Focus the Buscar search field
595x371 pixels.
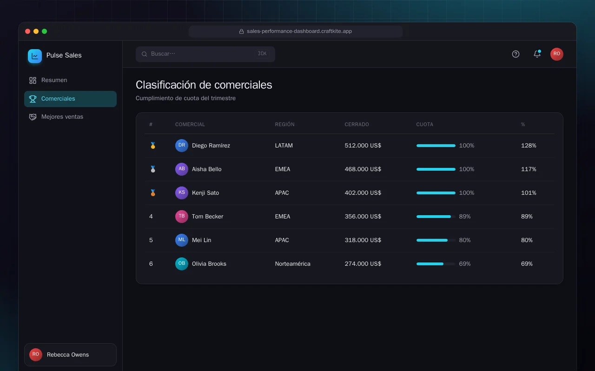205,54
